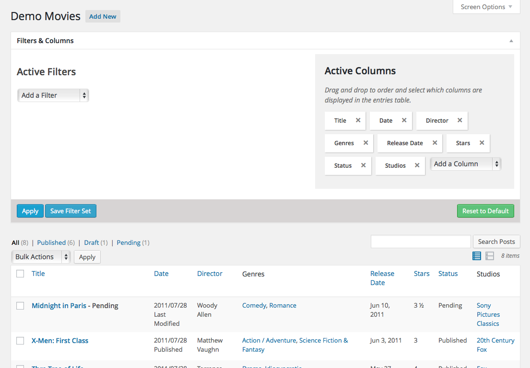Switch to excerpt view icon
The width and height of the screenshot is (530, 368).
coord(490,256)
